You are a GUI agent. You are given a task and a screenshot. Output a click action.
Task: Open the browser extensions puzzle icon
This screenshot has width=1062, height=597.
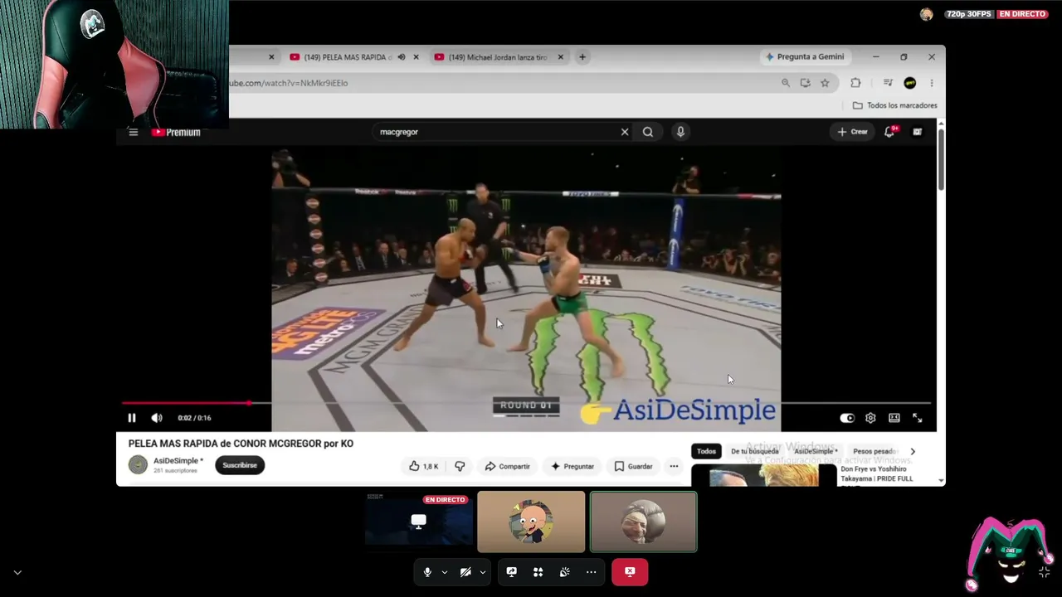pyautogui.click(x=855, y=83)
